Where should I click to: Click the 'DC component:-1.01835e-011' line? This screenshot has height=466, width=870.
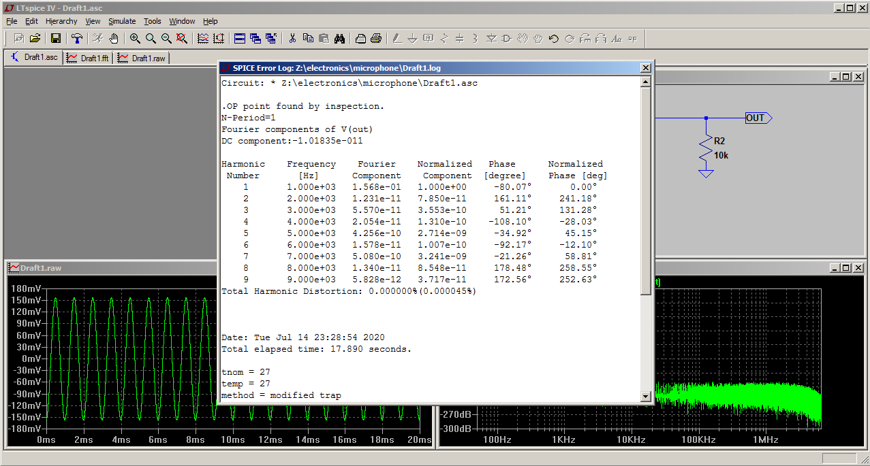(x=292, y=141)
